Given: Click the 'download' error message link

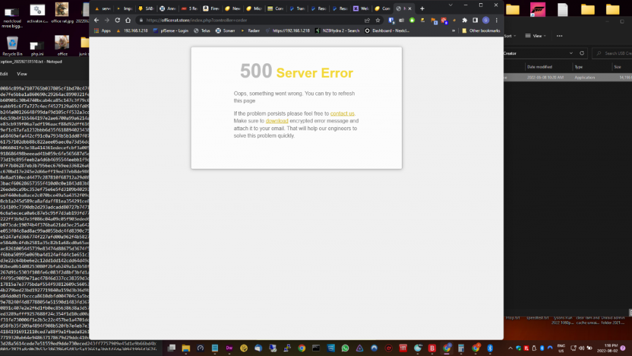Looking at the screenshot, I should coord(277,121).
